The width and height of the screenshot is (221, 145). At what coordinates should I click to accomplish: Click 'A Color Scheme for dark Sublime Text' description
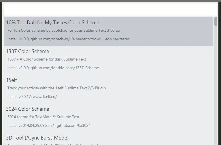[x=47, y=59]
